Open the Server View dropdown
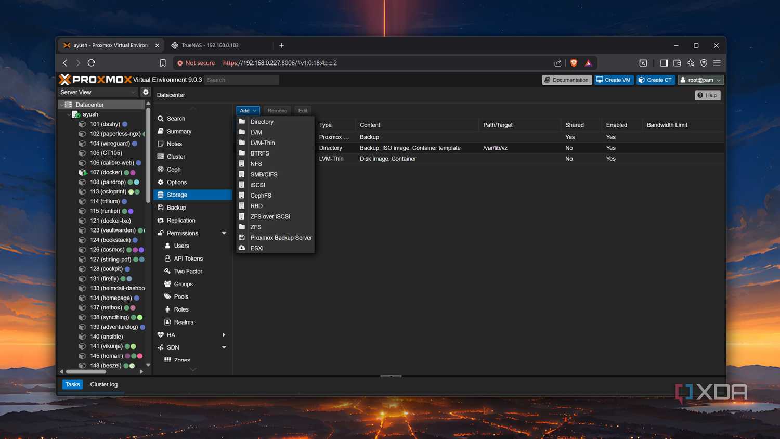 98,92
